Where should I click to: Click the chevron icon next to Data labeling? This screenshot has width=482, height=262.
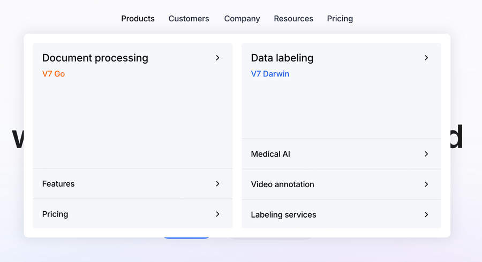click(x=426, y=58)
